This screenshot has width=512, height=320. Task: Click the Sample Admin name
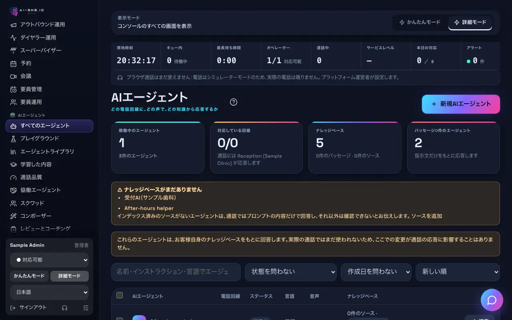point(27,245)
